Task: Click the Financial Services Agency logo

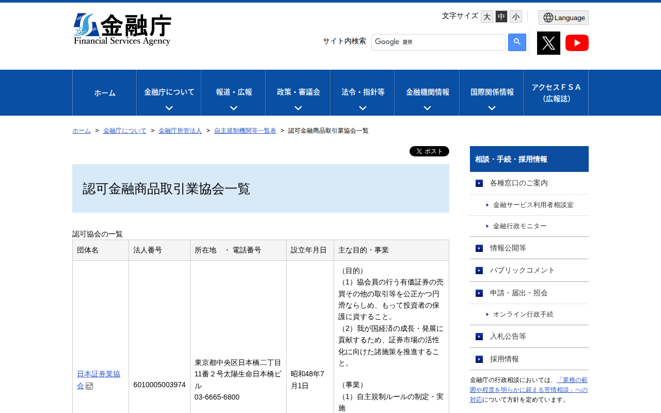Action: 122,29
